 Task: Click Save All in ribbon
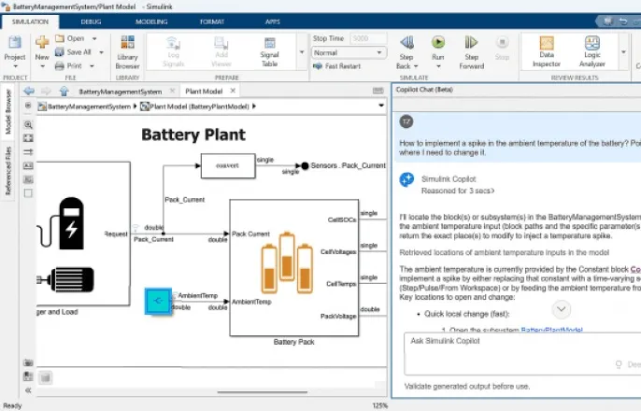coord(74,52)
